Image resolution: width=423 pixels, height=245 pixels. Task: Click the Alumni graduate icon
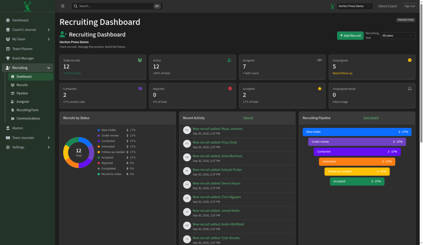point(8,128)
